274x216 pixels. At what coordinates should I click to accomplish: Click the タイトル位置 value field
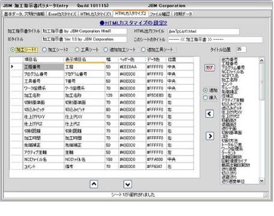click(241, 49)
